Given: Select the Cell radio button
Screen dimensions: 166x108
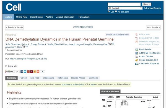Looking at the screenshot, I should click(109, 11).
